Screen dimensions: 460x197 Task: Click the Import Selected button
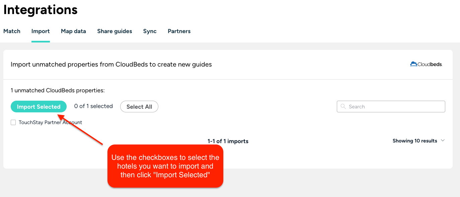(x=39, y=107)
